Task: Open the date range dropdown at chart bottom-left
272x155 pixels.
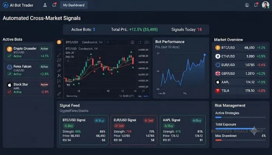Action: 73,96
